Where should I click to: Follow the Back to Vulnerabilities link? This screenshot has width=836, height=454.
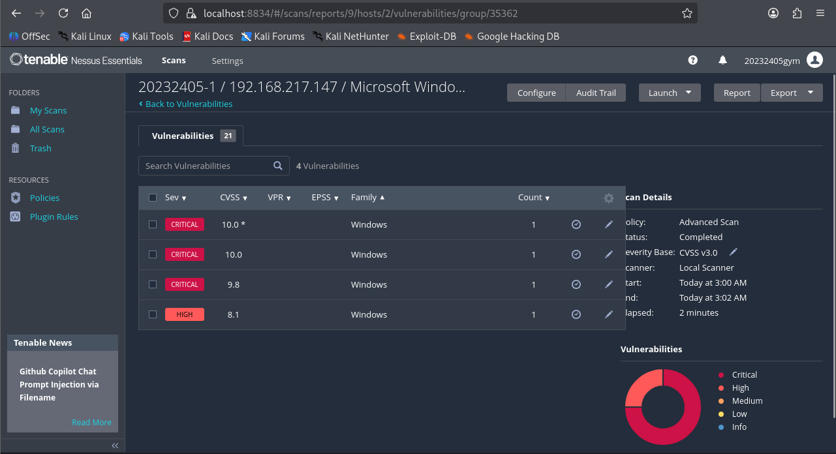tap(186, 104)
